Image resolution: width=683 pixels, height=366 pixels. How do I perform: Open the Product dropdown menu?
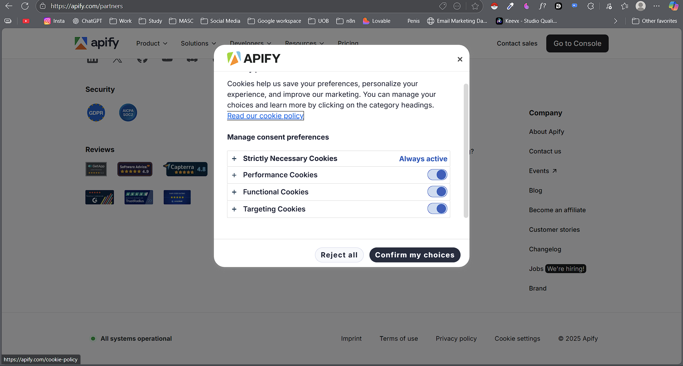pos(152,43)
